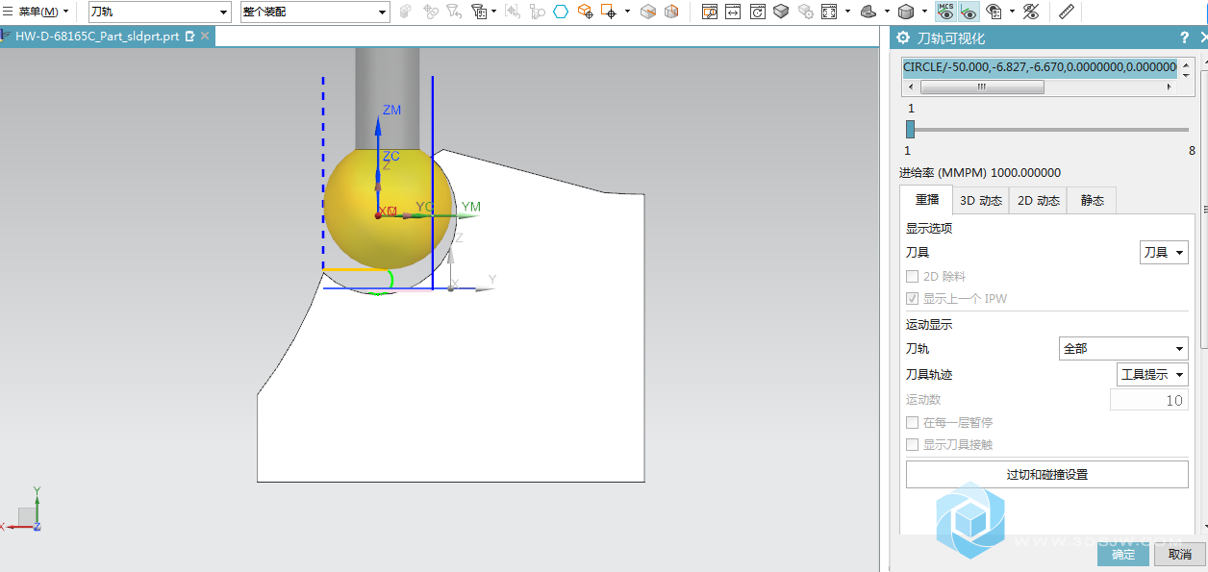Screen dimensions: 1208x572
Task: Click the 取消 button
Action: 1180,555
